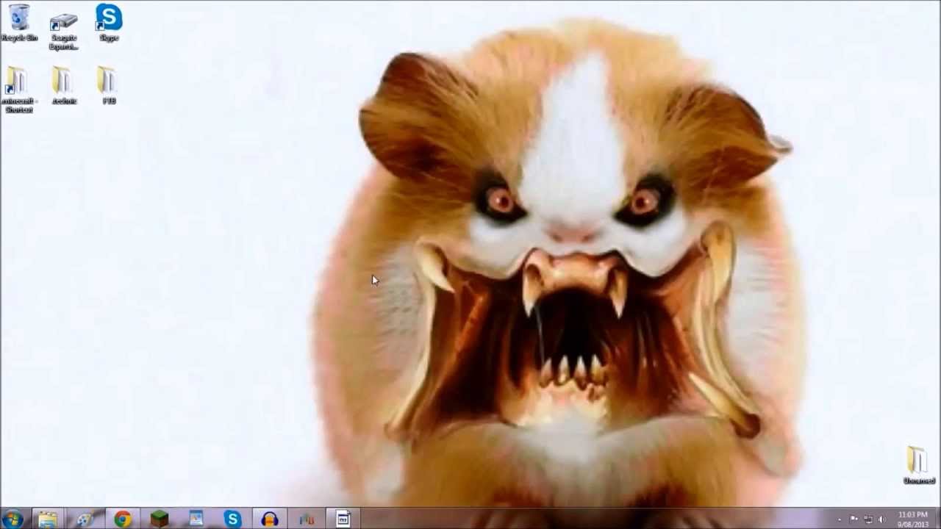Viewport: 941px width, 529px height.
Task: Open Windows Explorer from the taskbar
Action: tap(49, 519)
